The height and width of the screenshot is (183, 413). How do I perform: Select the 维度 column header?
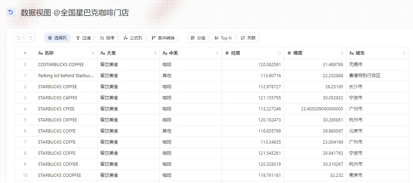[315, 53]
